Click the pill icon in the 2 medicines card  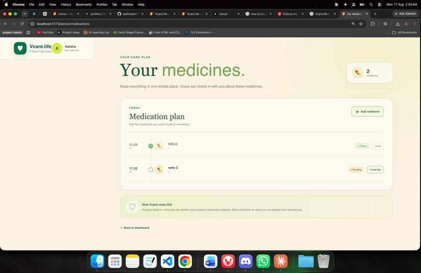(x=358, y=73)
